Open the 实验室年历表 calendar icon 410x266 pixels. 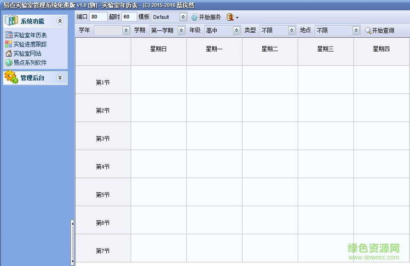tap(10, 35)
